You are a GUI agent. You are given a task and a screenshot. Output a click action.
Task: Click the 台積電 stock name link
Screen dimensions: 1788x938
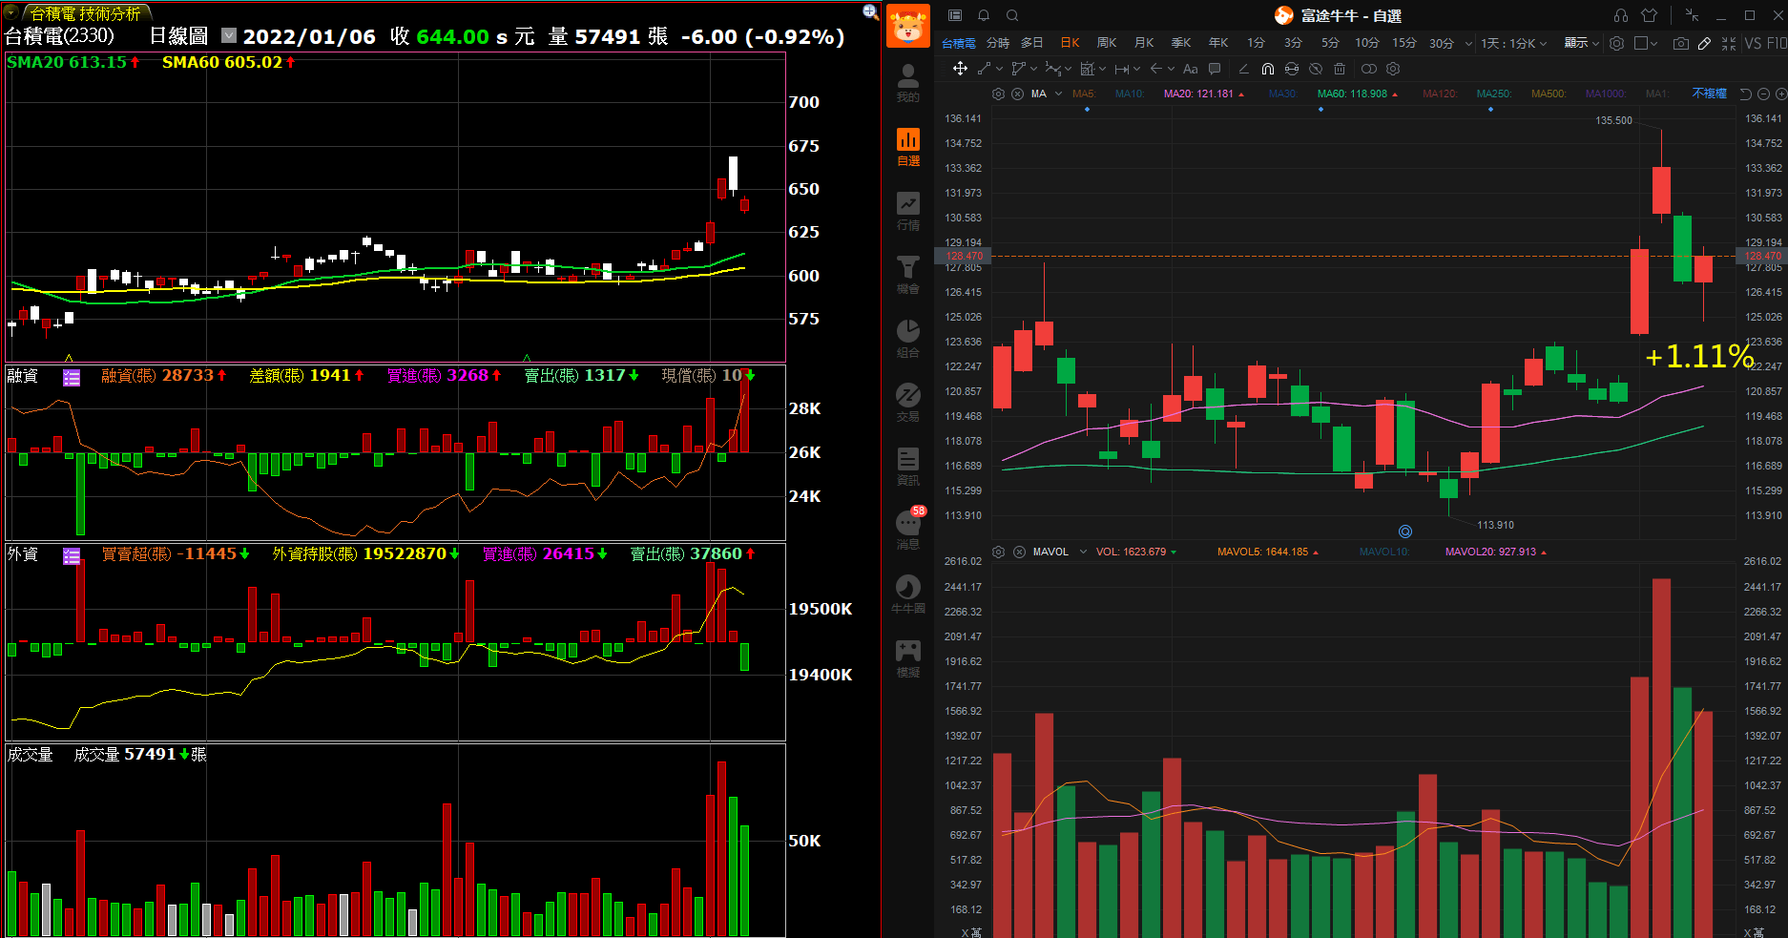pyautogui.click(x=958, y=43)
